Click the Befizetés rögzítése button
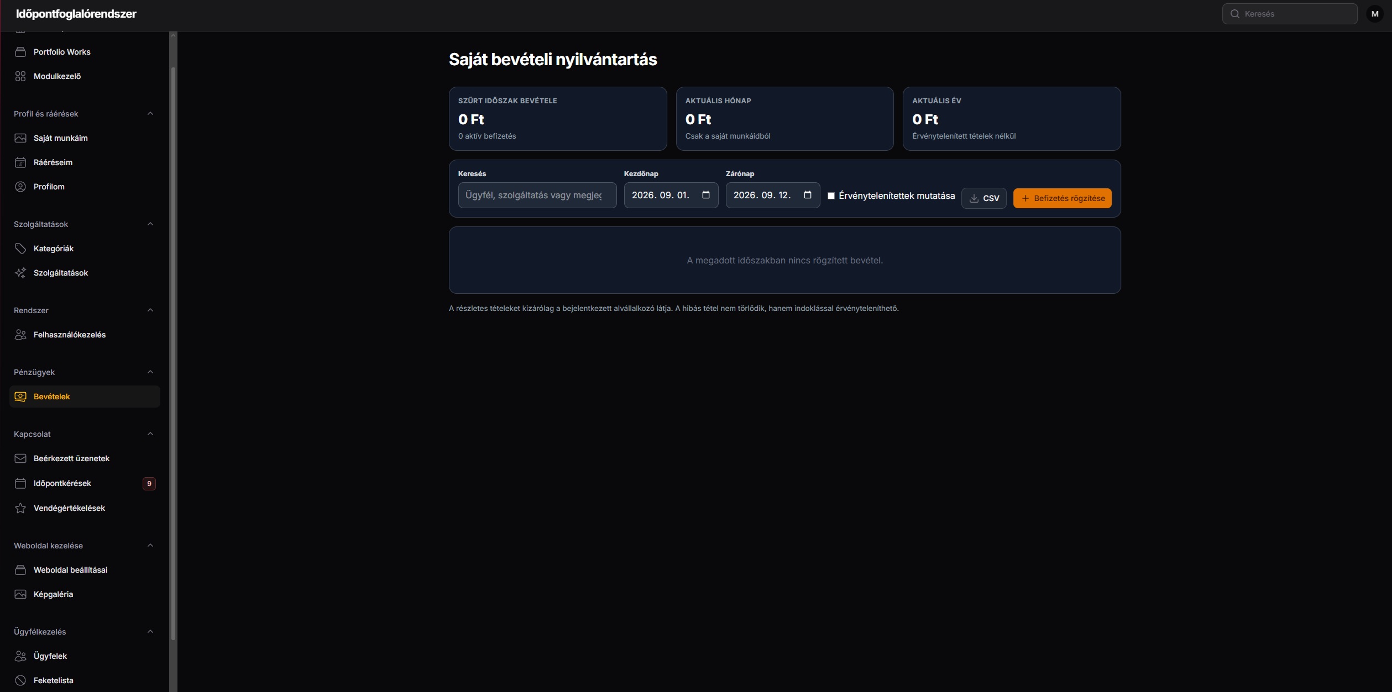The image size is (1392, 692). (x=1062, y=198)
